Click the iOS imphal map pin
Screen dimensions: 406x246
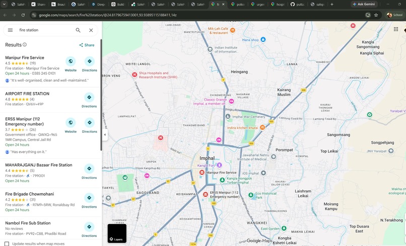[x=263, y=173]
